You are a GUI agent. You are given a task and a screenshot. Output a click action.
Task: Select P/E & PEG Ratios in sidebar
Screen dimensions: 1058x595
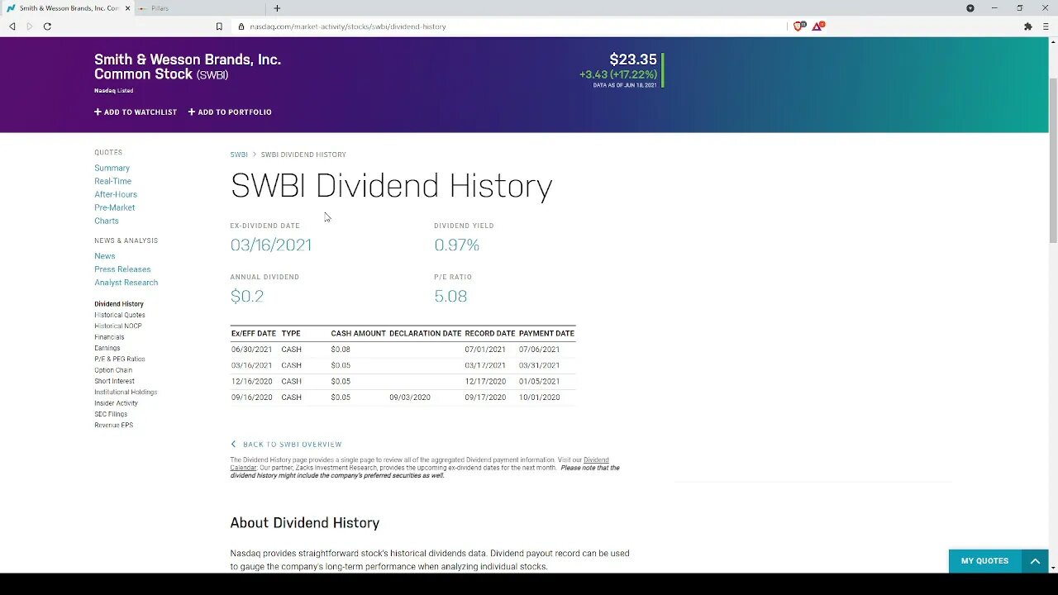coord(120,359)
